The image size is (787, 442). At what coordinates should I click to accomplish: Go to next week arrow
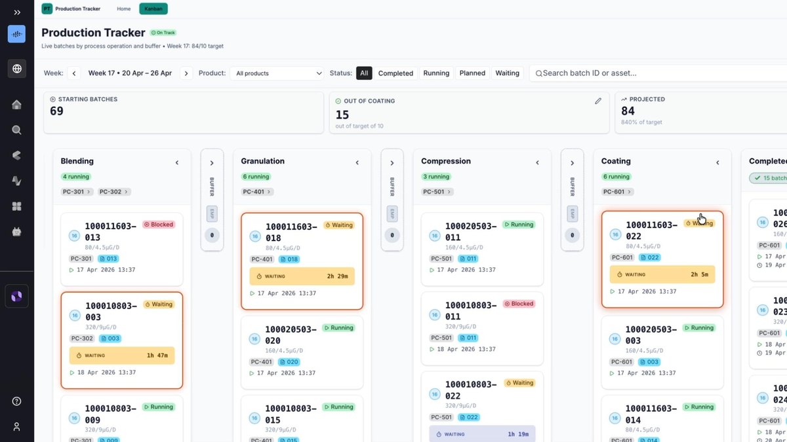[186, 73]
